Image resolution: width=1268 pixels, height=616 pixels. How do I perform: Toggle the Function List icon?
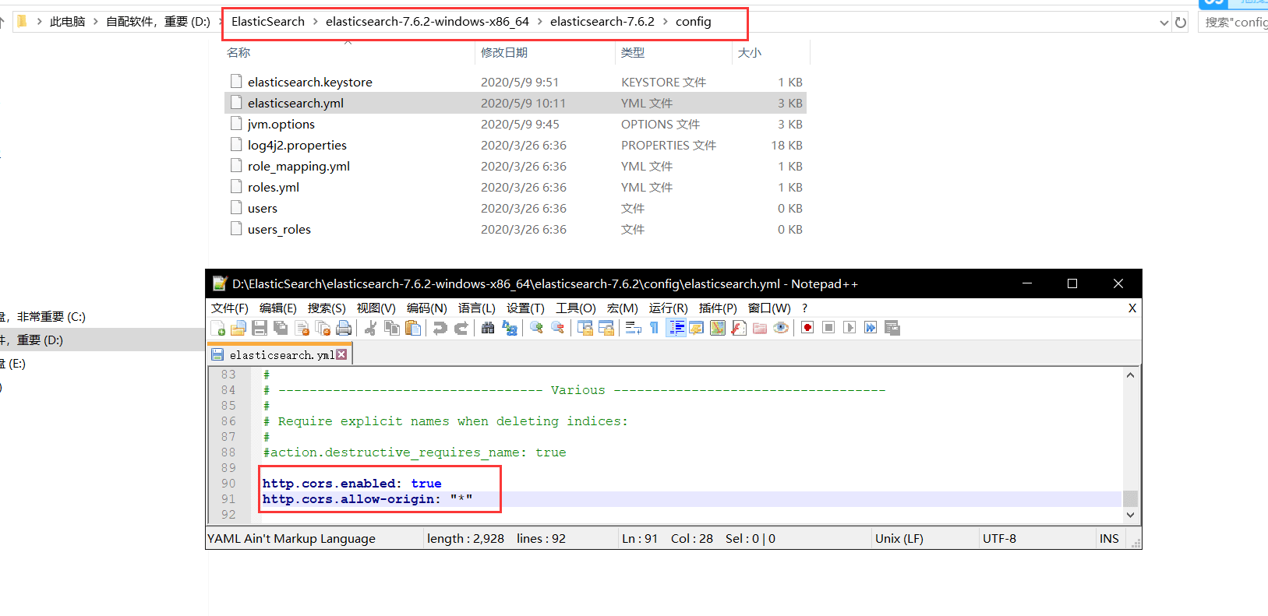[x=739, y=328]
